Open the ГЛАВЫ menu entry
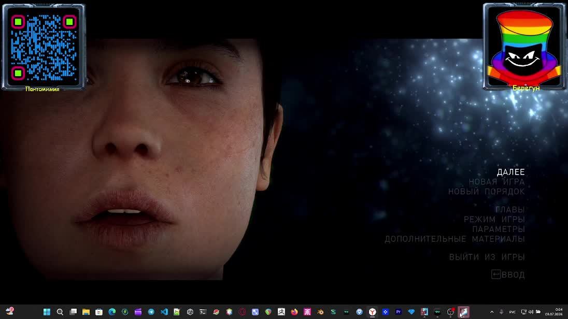568x319 pixels. [x=510, y=210]
